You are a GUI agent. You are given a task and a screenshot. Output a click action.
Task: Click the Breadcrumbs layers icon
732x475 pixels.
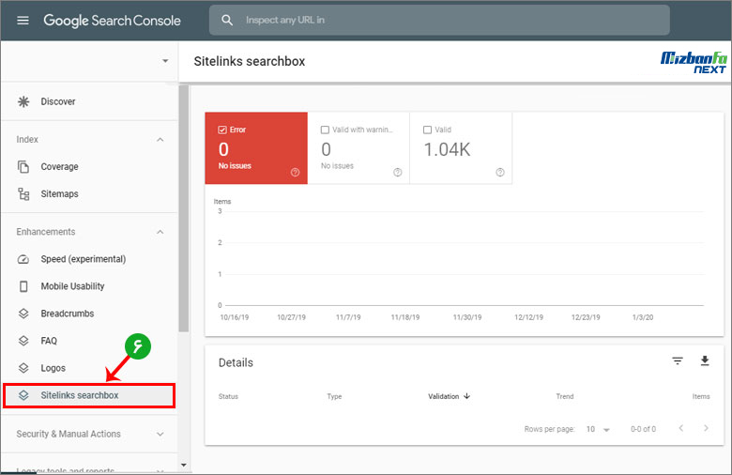(x=23, y=314)
